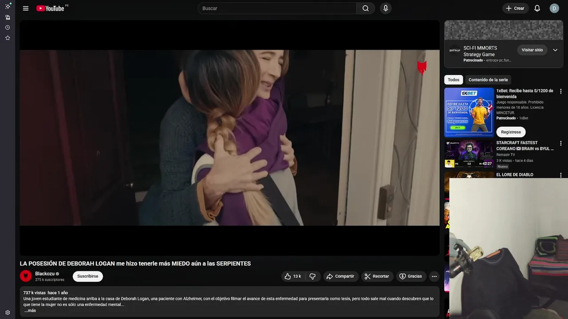Open the YouTube hamburger guide menu
This screenshot has width=568, height=319.
26,8
